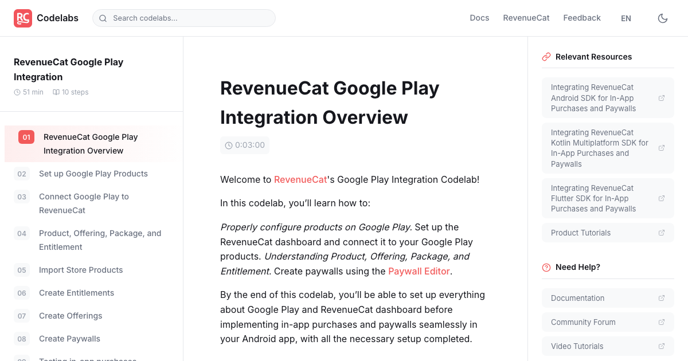
Task: Open step 05 Import Store Products
Action: point(92,270)
